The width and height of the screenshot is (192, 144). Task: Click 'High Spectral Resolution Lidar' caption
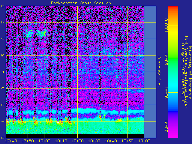point(186,72)
